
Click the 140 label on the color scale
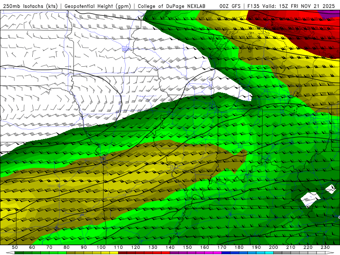tap(170, 247)
